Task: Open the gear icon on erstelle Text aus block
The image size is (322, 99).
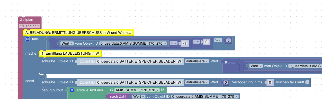Action: (x=72, y=90)
